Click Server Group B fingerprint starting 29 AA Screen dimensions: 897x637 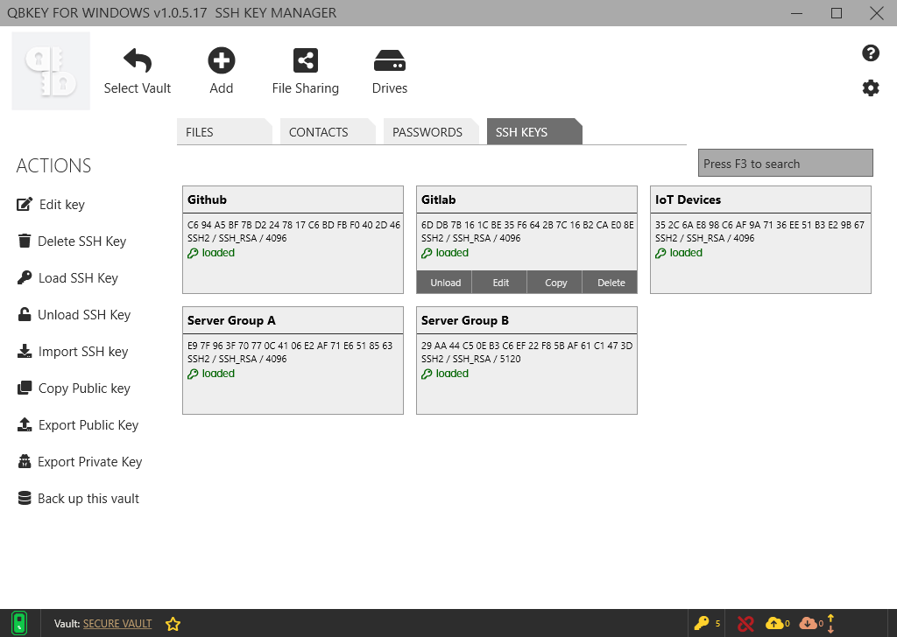(x=526, y=346)
